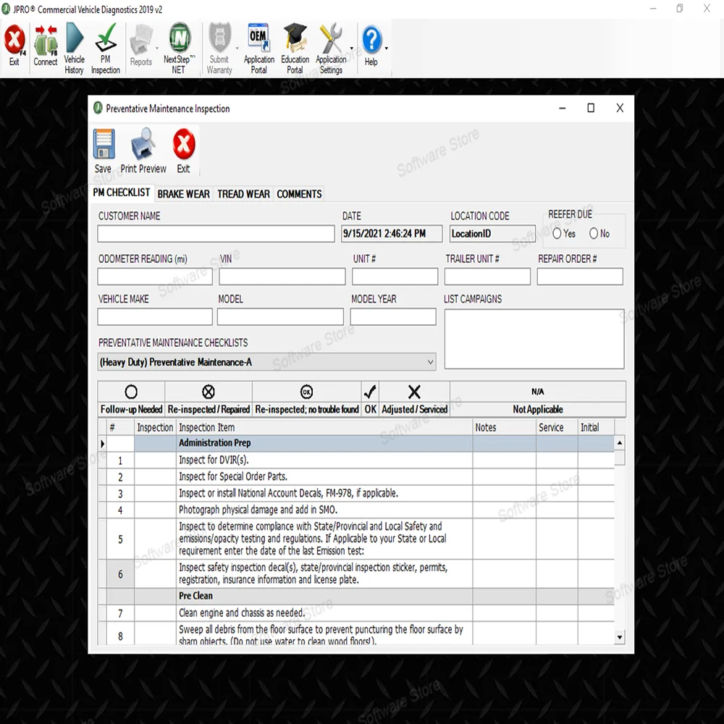This screenshot has width=724, height=724.
Task: Click the VIN input field
Action: point(282,277)
